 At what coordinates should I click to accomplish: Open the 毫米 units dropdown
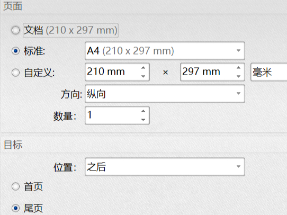[x=268, y=72]
